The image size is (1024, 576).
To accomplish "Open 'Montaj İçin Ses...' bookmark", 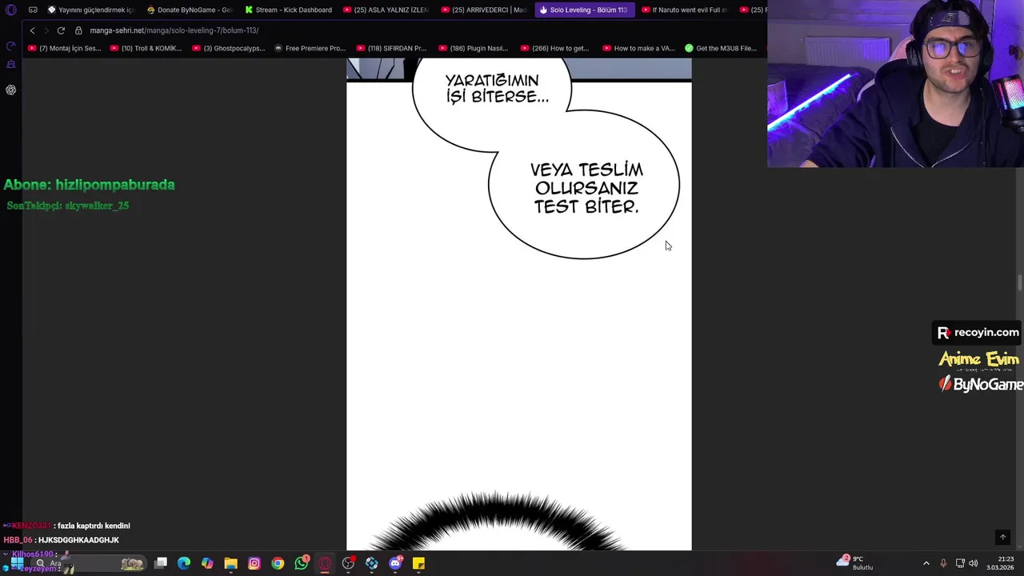I will pyautogui.click(x=65, y=48).
